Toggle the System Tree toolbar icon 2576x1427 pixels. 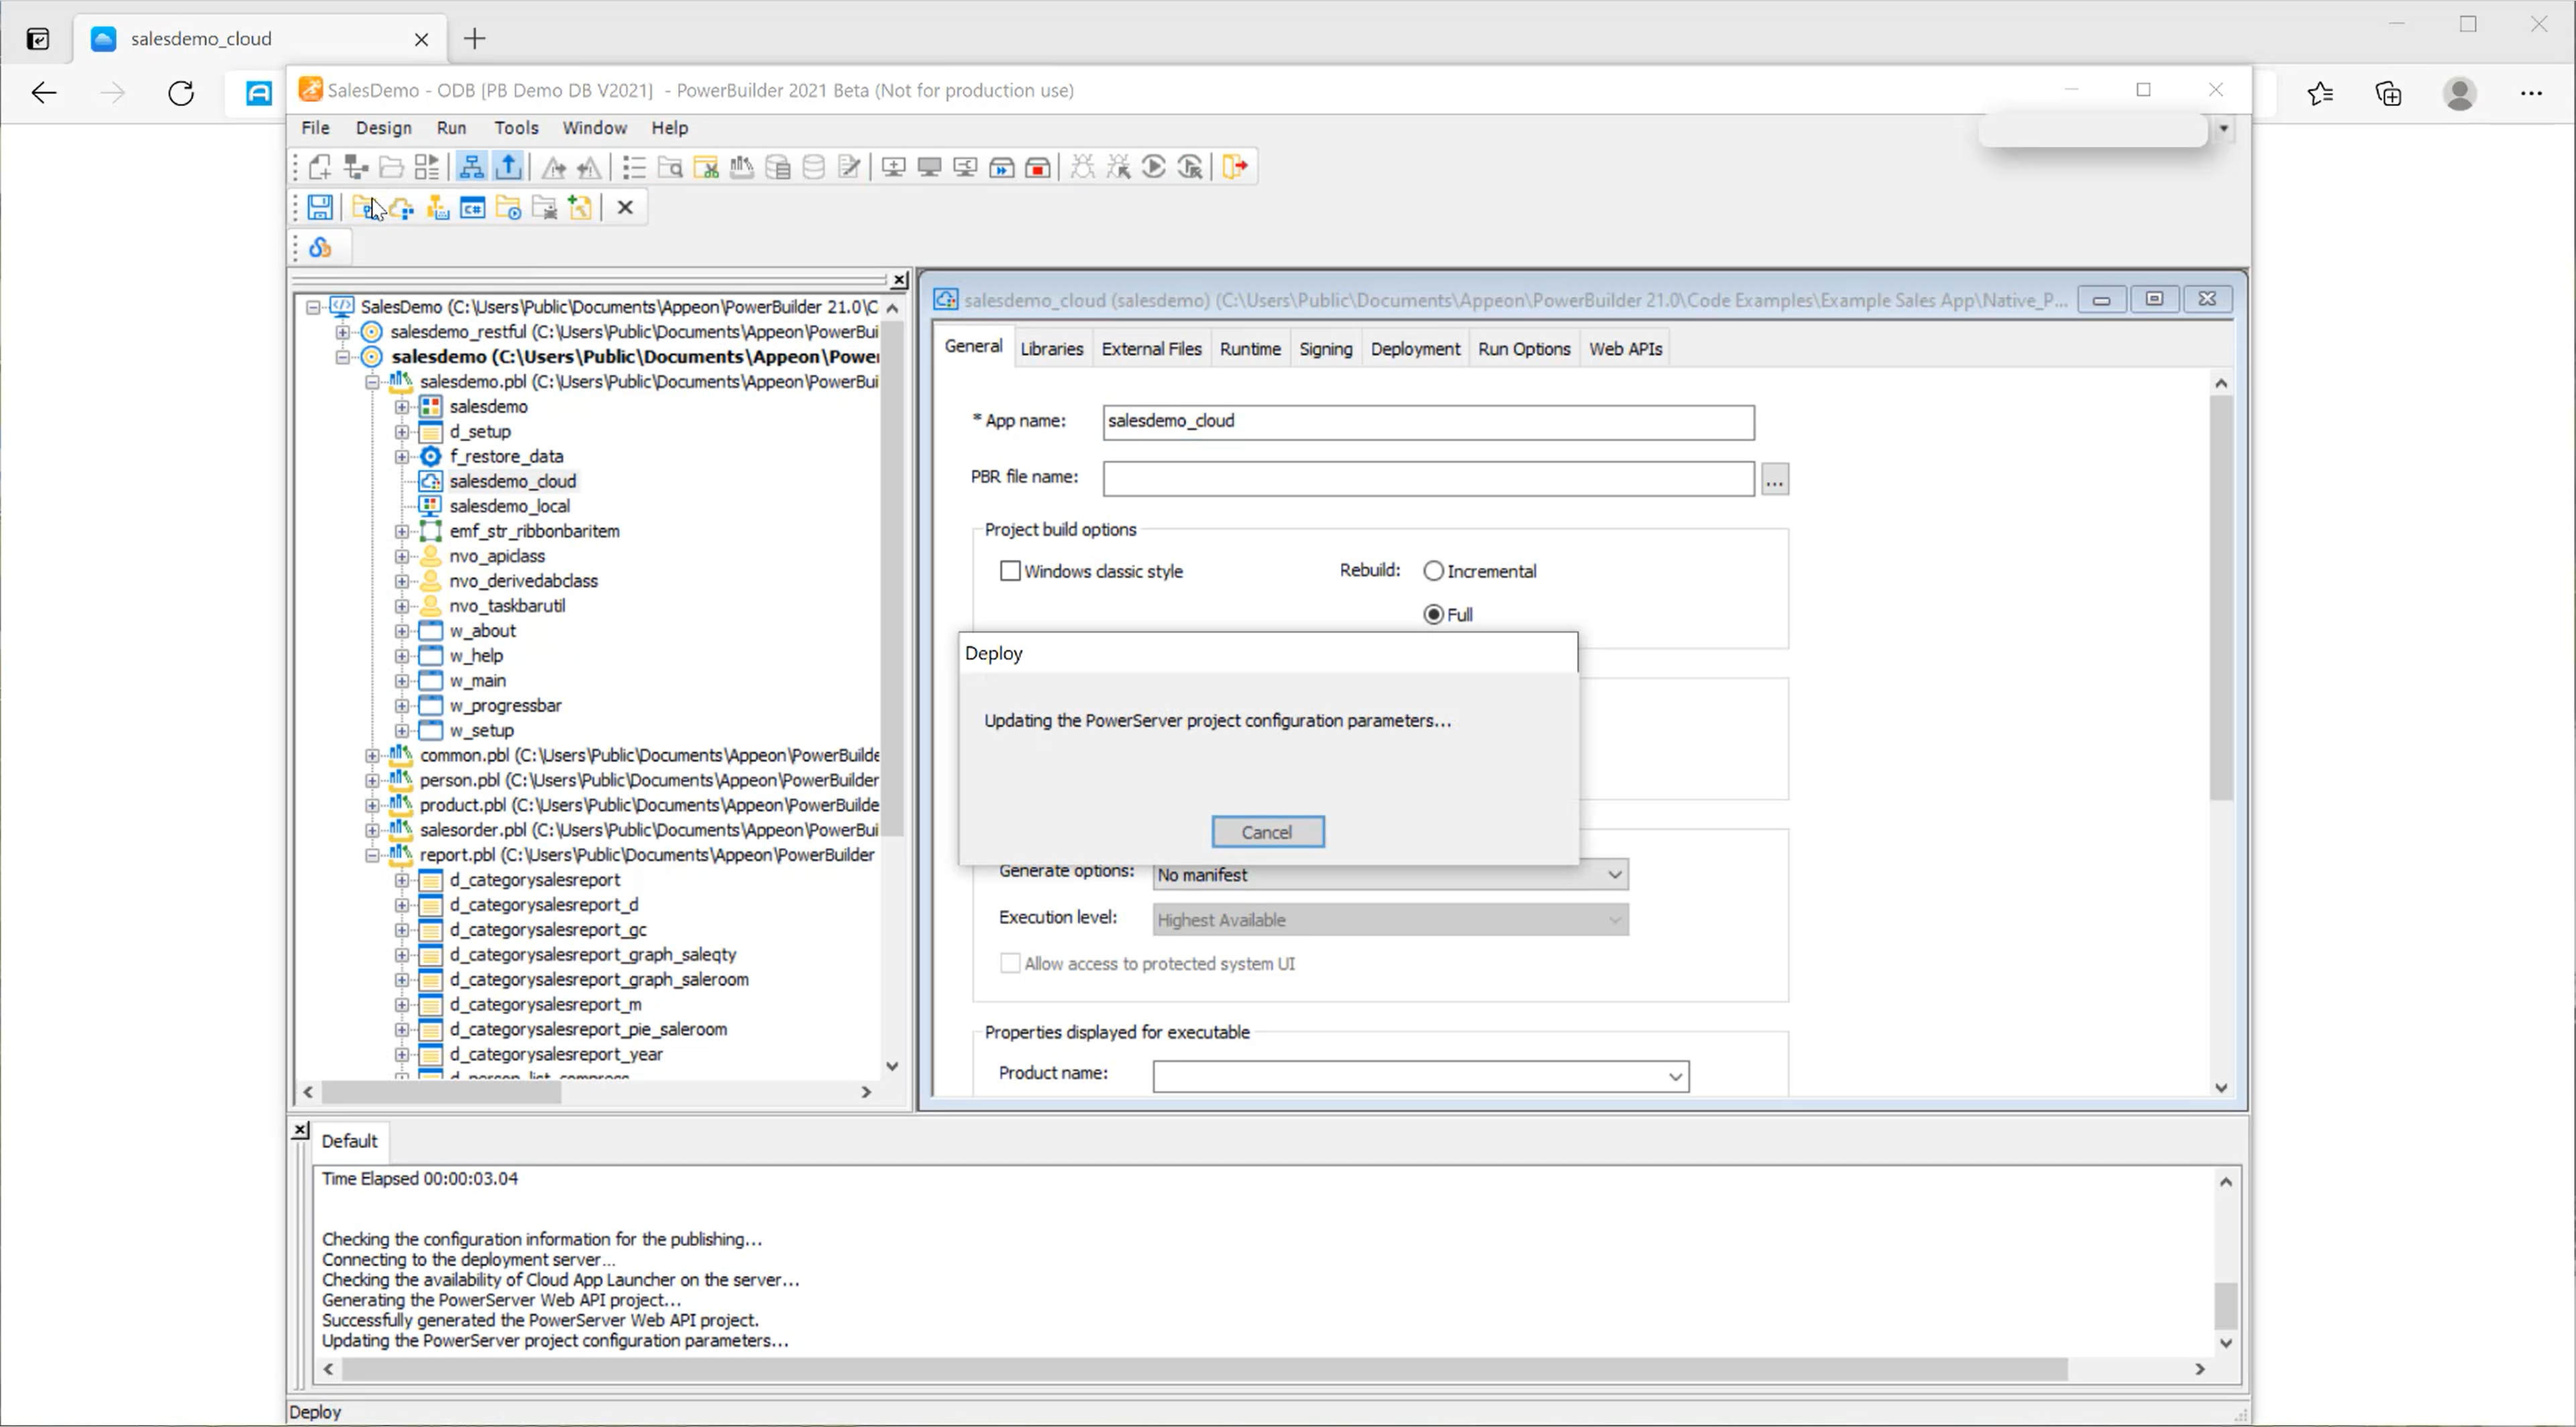(471, 167)
